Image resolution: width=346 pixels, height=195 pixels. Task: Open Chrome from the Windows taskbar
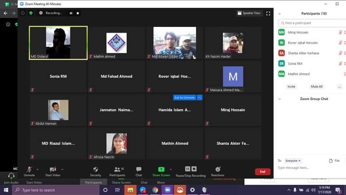[155, 190]
